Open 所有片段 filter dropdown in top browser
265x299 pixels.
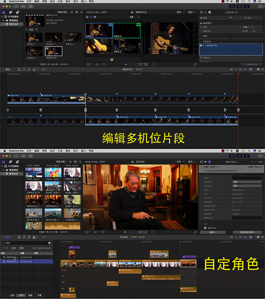(x=63, y=12)
